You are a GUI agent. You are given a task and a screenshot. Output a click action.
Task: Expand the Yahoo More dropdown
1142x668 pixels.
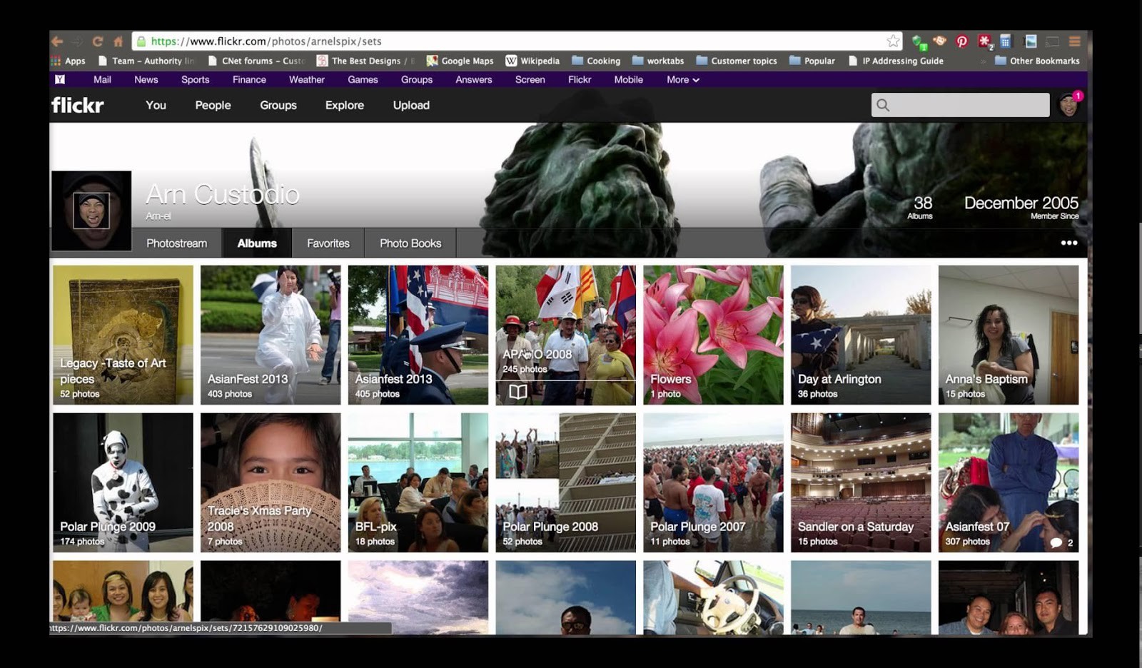pyautogui.click(x=682, y=80)
